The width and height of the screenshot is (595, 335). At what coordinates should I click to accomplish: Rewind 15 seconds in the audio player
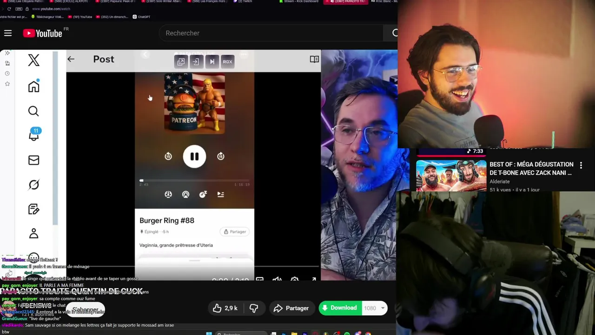coord(168,156)
